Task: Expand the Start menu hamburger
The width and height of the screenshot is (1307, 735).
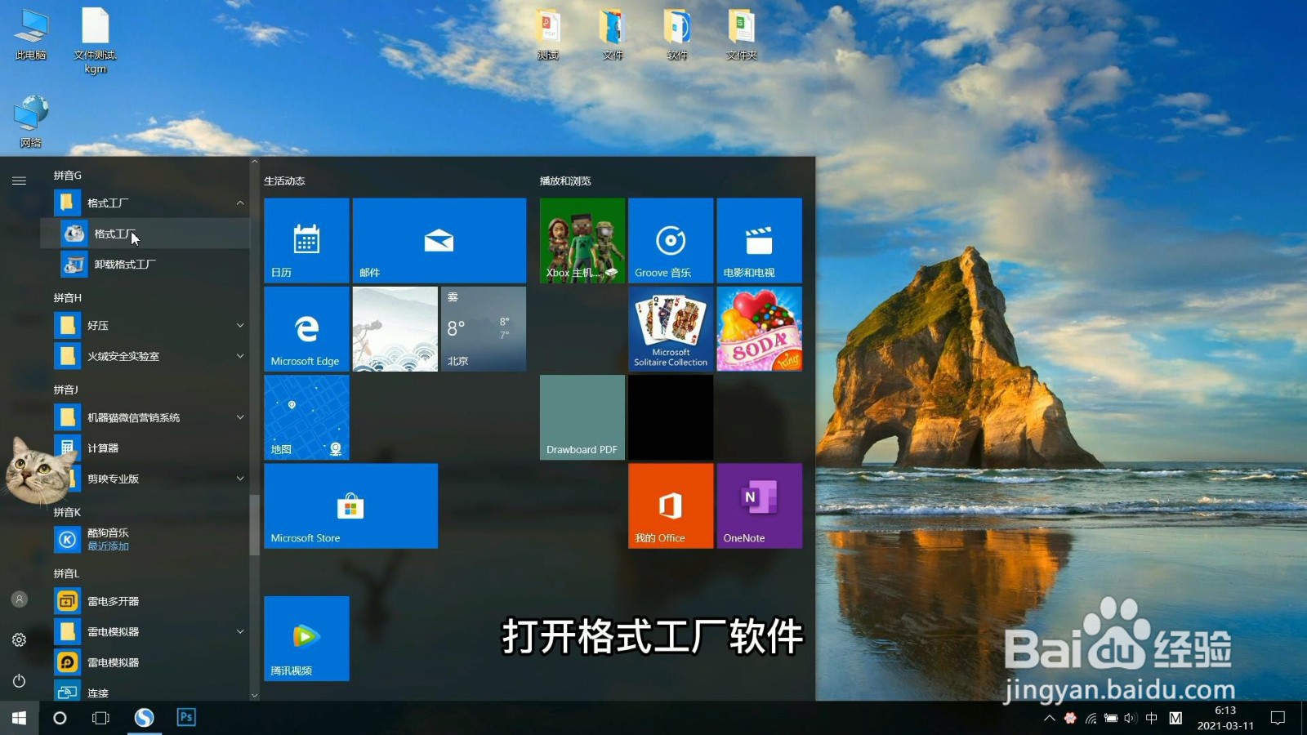Action: click(x=19, y=180)
